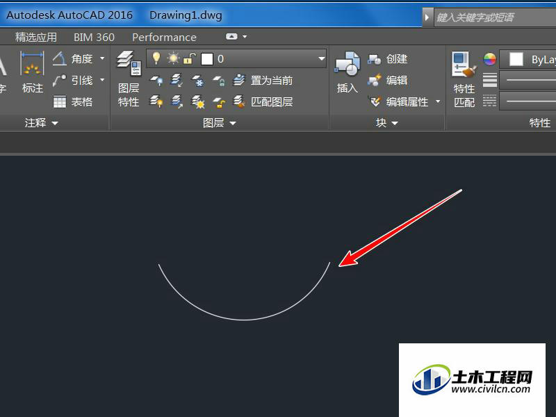
Task: Click the ribbon minimize toggle button
Action: tap(231, 37)
